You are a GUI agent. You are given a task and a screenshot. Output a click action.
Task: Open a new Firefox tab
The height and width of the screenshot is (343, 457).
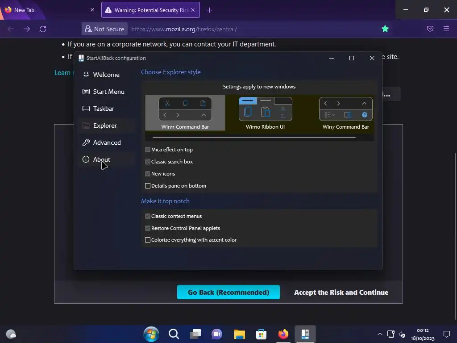point(210,10)
